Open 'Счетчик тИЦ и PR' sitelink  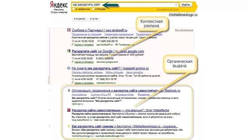[101, 95]
